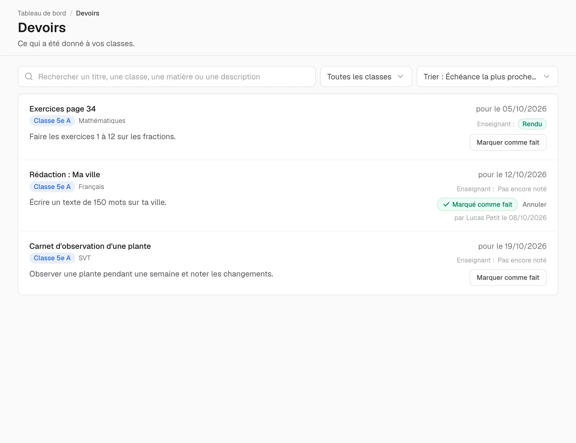Click the description Écrire un texte de 150 mots
Viewport: 576px width, 443px height.
pos(98,202)
